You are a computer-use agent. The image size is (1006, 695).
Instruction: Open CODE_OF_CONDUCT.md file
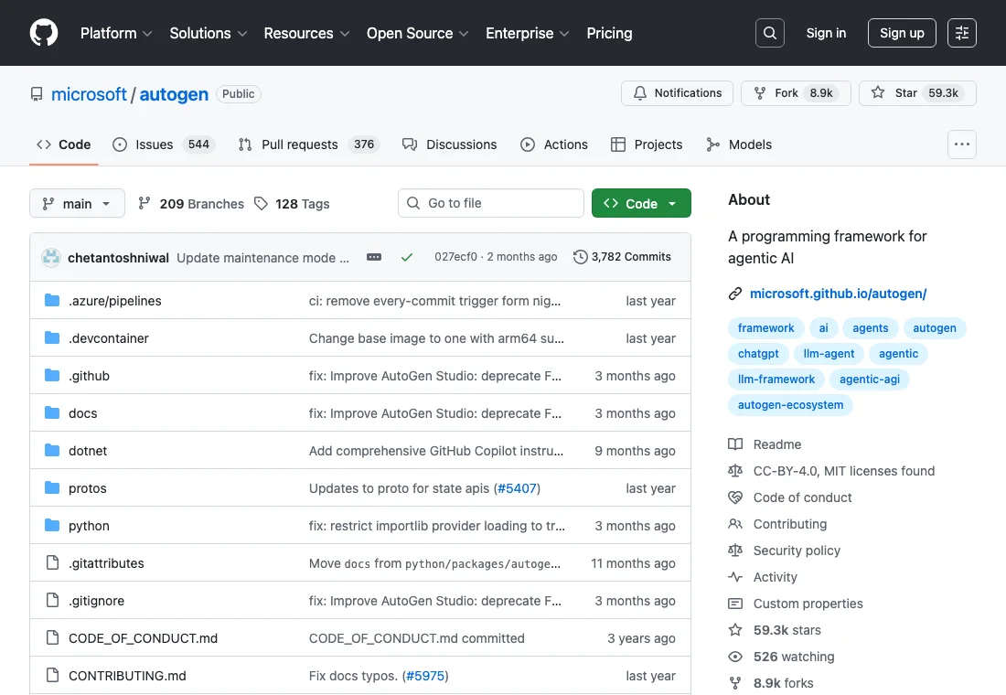pos(143,638)
